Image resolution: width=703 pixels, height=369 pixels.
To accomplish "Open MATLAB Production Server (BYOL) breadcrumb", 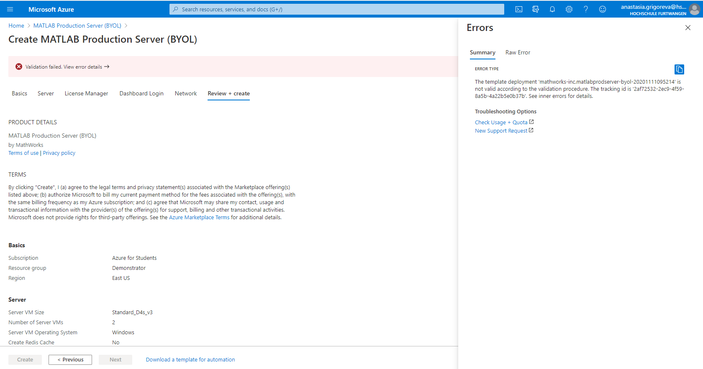I will (77, 26).
